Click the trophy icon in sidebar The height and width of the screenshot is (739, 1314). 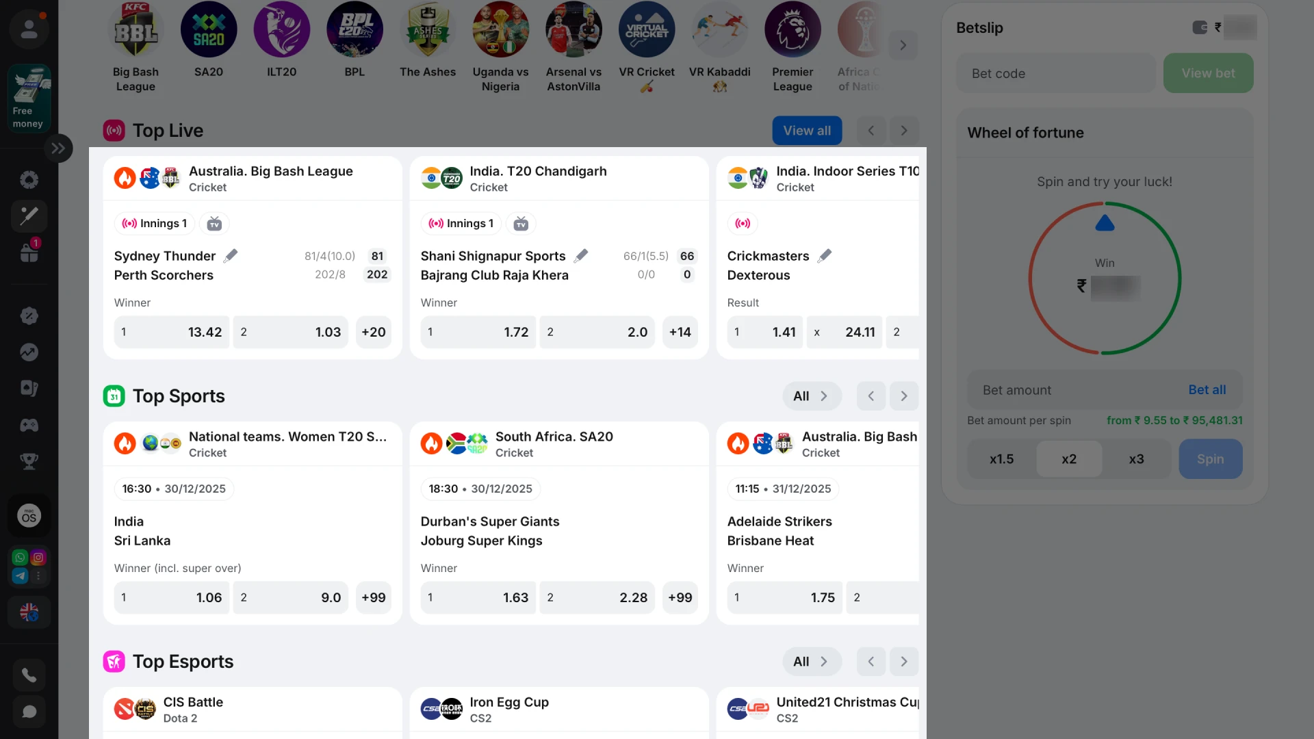click(29, 461)
